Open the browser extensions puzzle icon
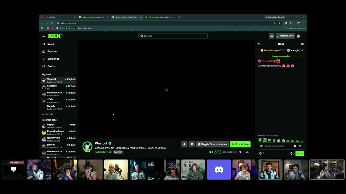This screenshot has height=194, width=346. point(291,23)
